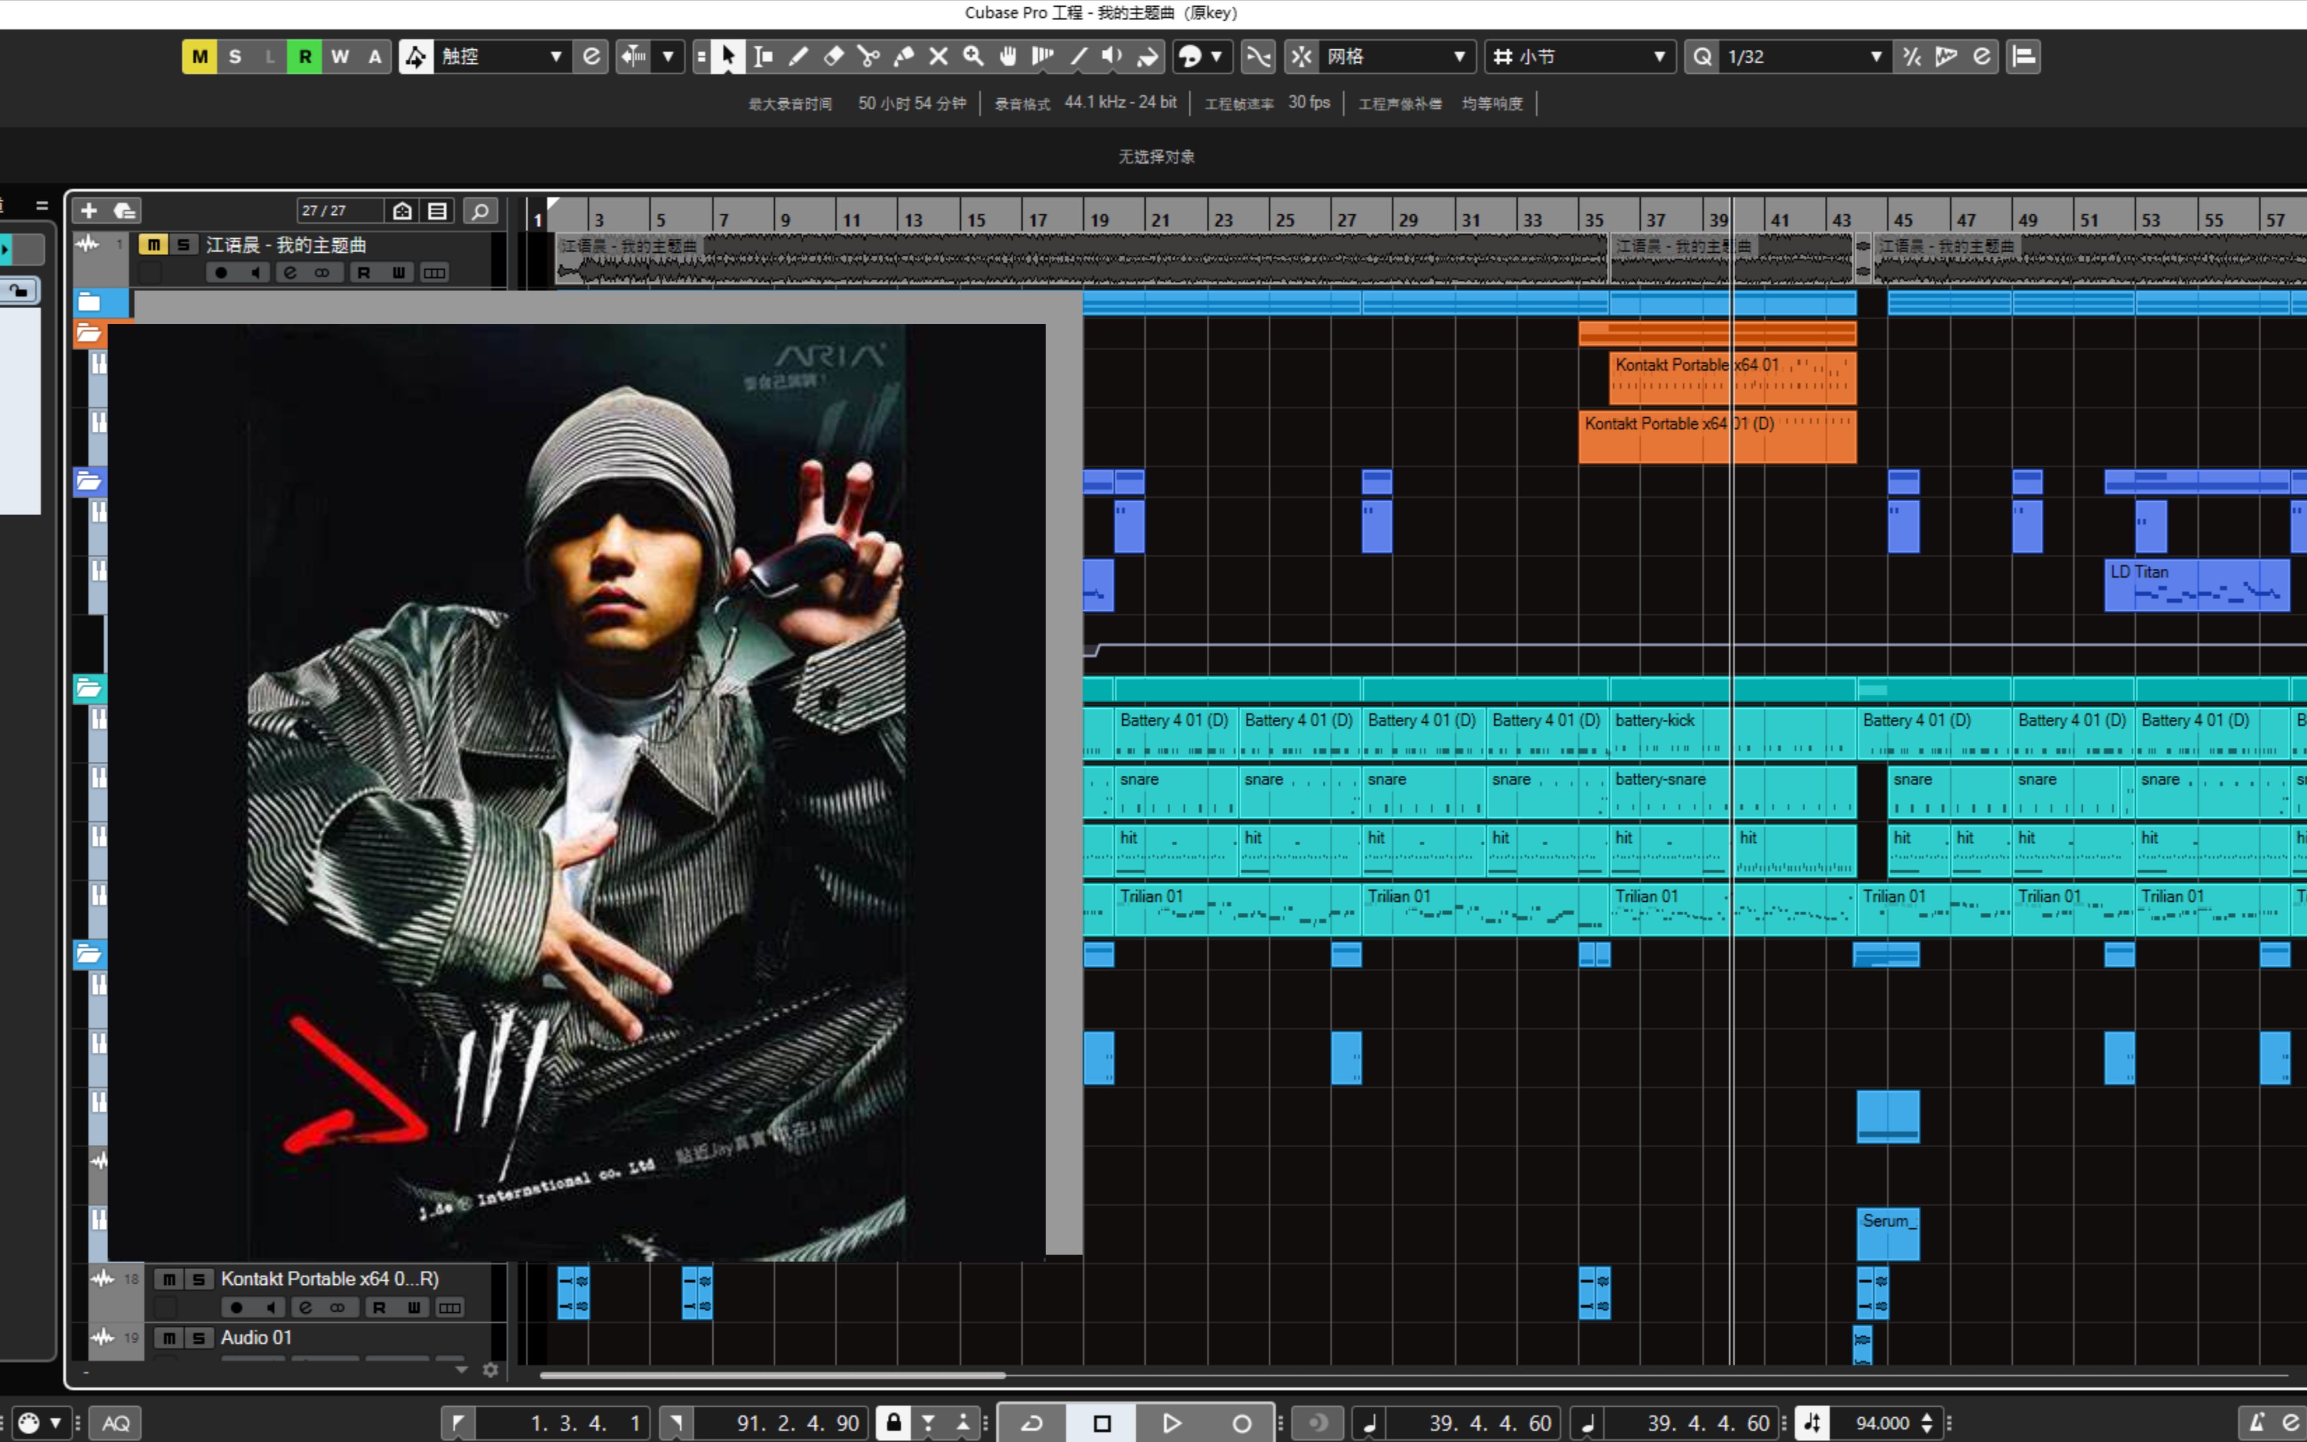Open the color selector dropdown arrow
Image resolution: width=2307 pixels, height=1442 pixels.
click(x=1216, y=56)
